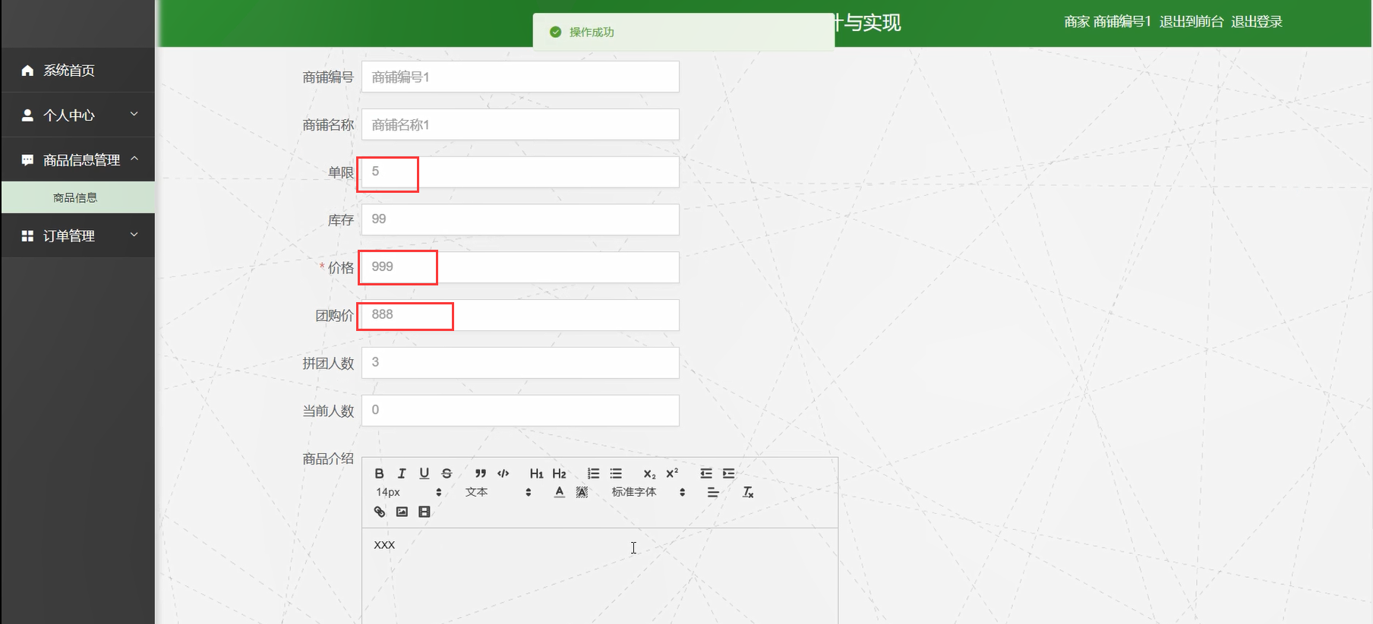
Task: Expand the 订单管理 menu
Action: click(x=77, y=235)
